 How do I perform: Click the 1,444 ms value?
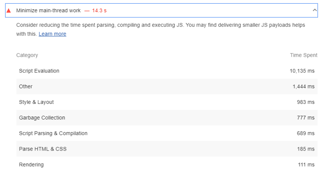[303, 86]
